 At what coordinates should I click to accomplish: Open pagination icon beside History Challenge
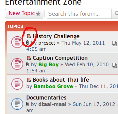(114, 44)
